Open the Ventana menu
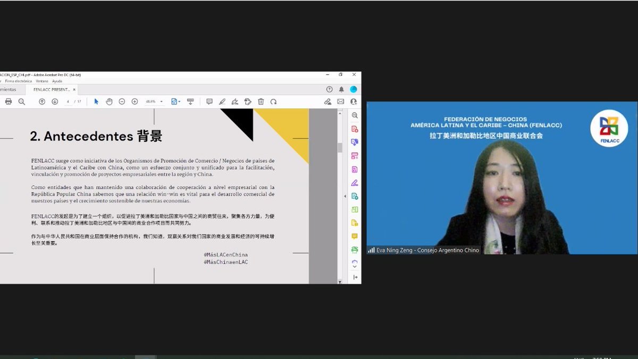Screen dimensions: 638x359 (x=42, y=81)
